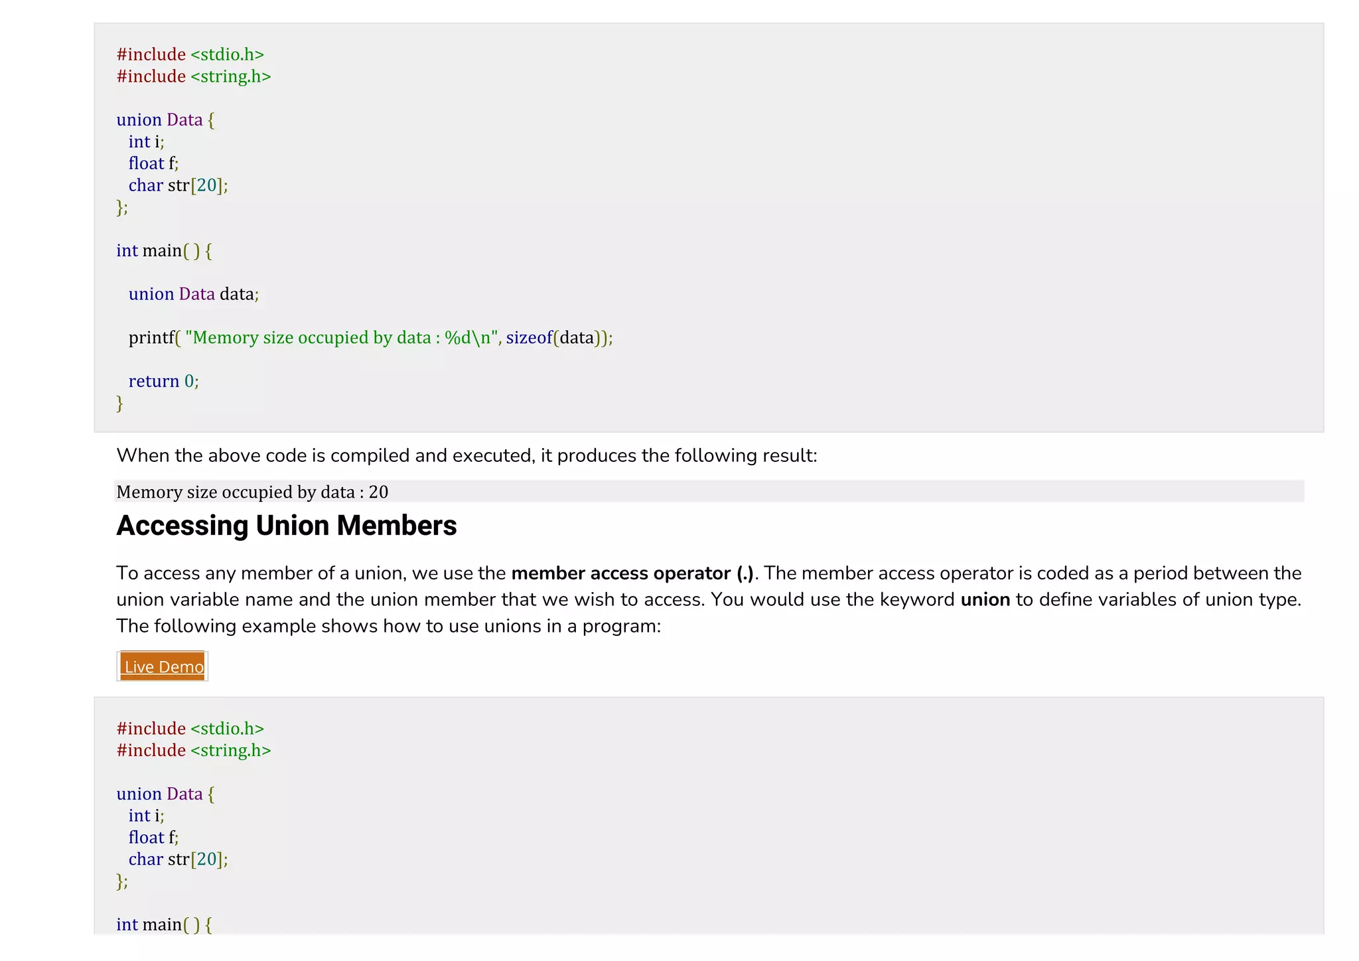
Task: Click the bold word 'union' in the paragraph
Action: [x=985, y=599]
